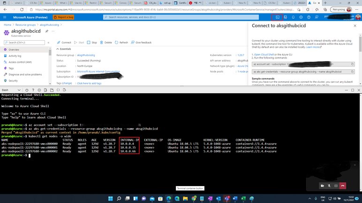
Task: Open the Cloud Shell editor braces icon
Action: click(58, 90)
